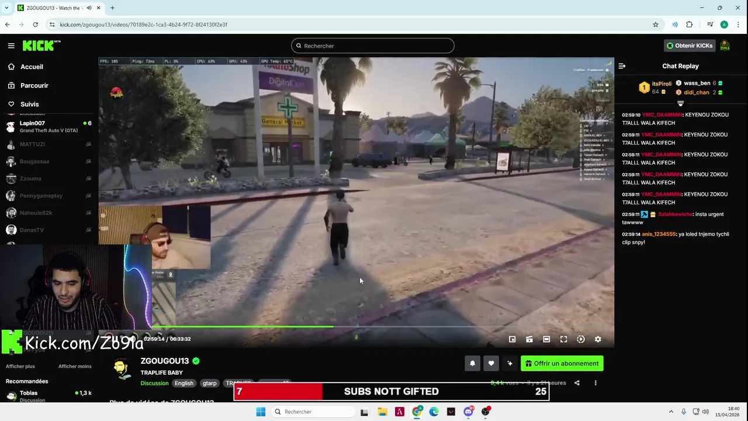
Task: Focus the Kick Rechercher search box
Action: (373, 46)
